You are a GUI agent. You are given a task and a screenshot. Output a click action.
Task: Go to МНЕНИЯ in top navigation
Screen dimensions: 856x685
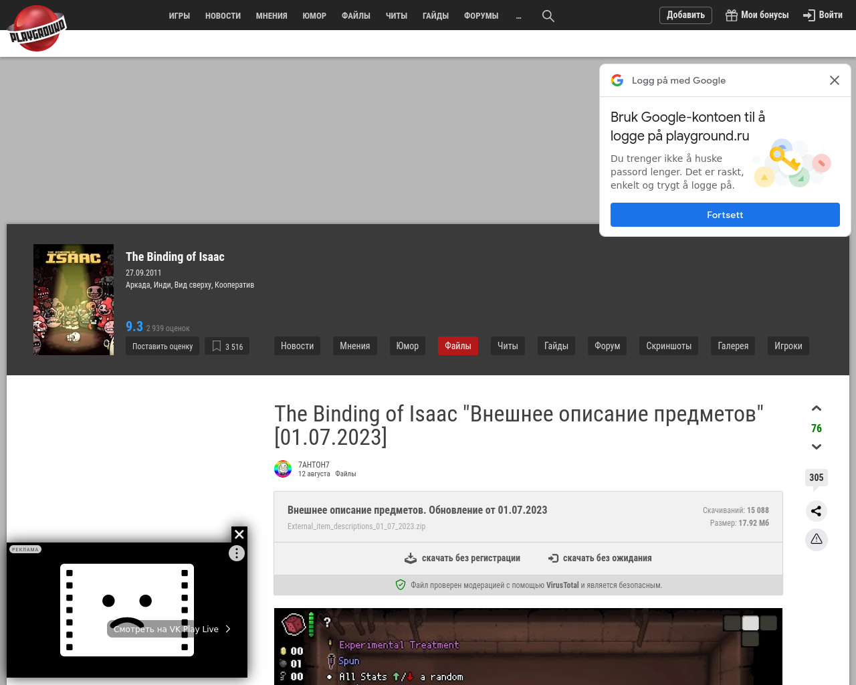pos(272,15)
